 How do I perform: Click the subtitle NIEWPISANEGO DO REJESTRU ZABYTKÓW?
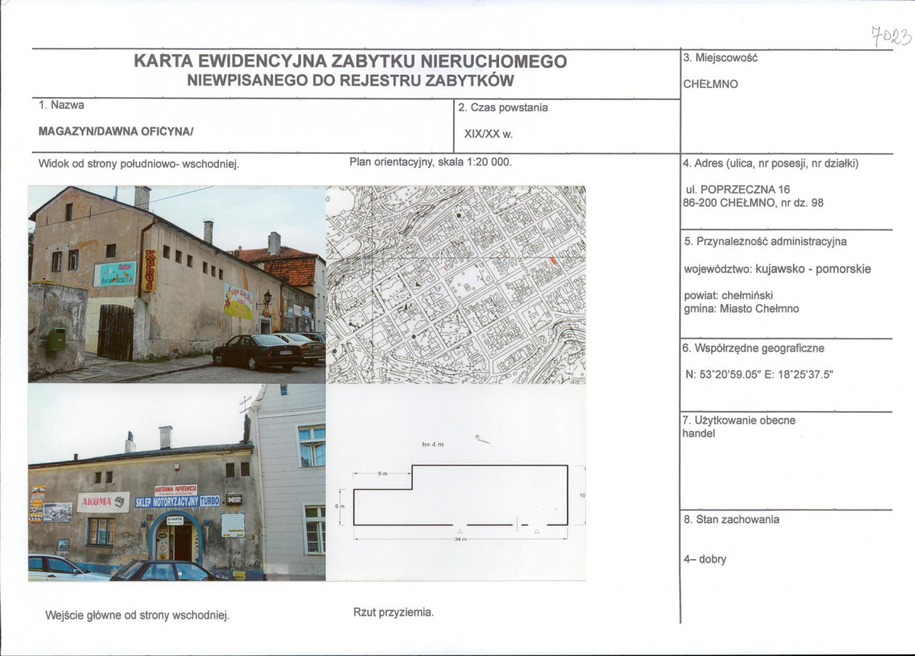[x=350, y=80]
